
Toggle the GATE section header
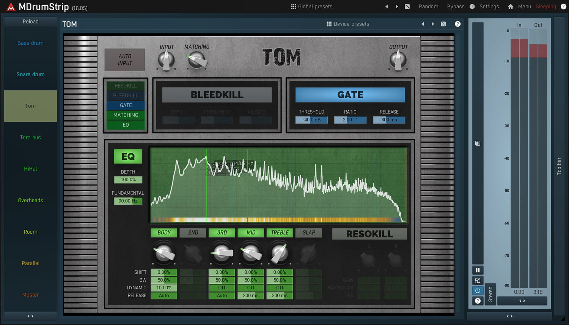coord(350,95)
